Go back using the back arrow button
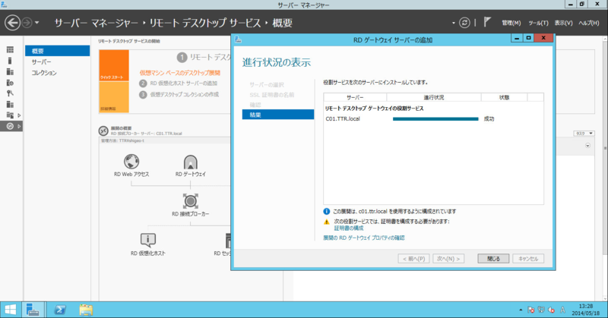The height and width of the screenshot is (318, 608). (x=12, y=23)
